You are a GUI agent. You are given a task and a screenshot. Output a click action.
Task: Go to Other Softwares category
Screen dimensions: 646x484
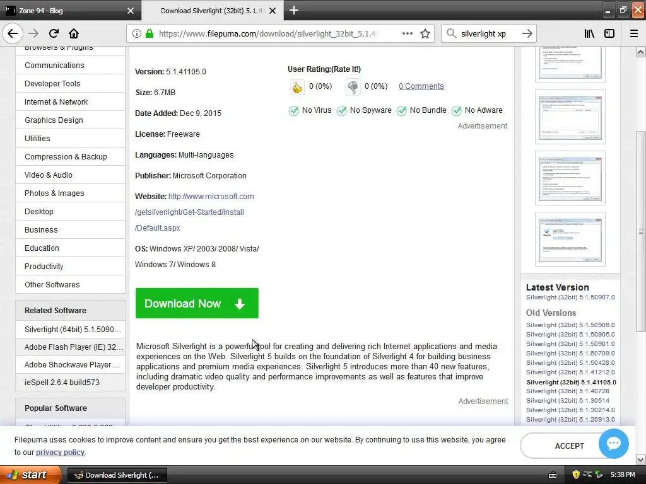pos(71,284)
